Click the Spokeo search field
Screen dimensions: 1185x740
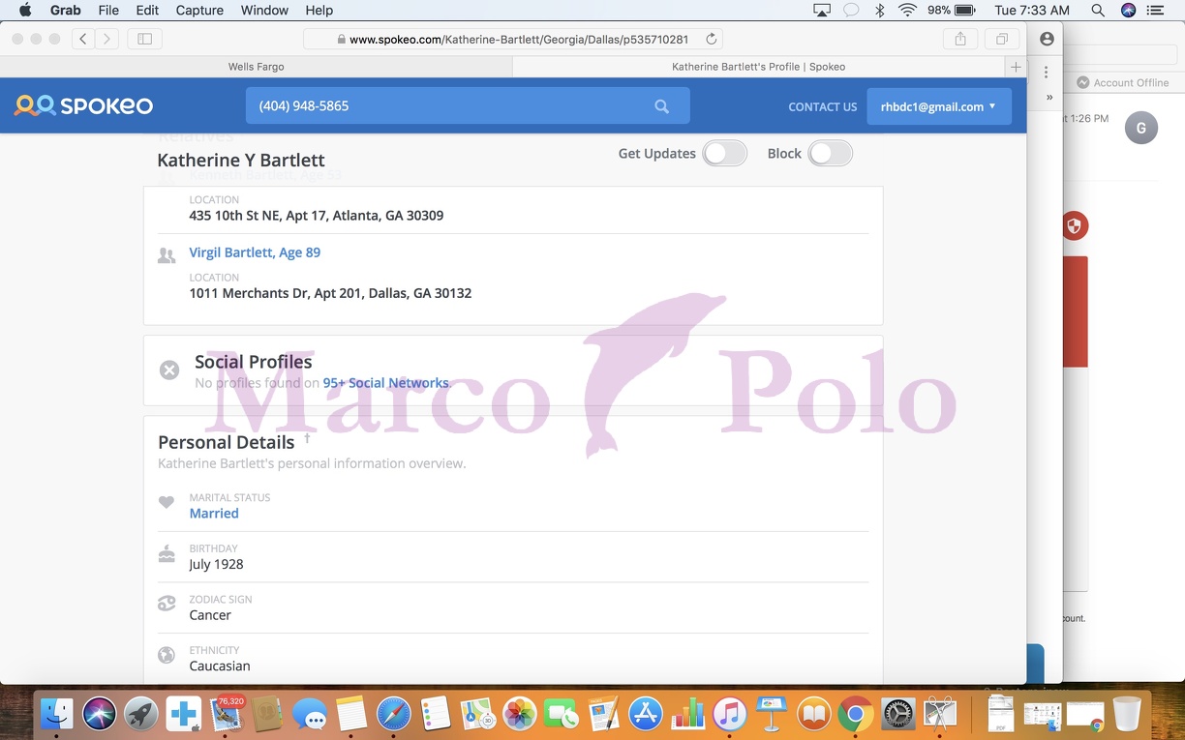(468, 106)
